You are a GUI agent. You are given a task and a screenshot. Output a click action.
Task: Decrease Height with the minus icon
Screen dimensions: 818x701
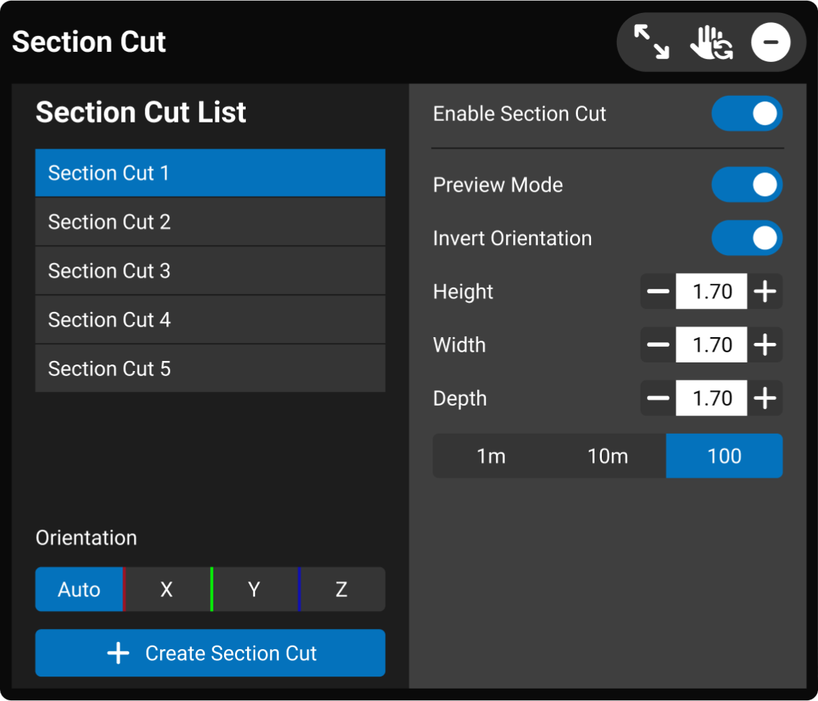tap(658, 292)
